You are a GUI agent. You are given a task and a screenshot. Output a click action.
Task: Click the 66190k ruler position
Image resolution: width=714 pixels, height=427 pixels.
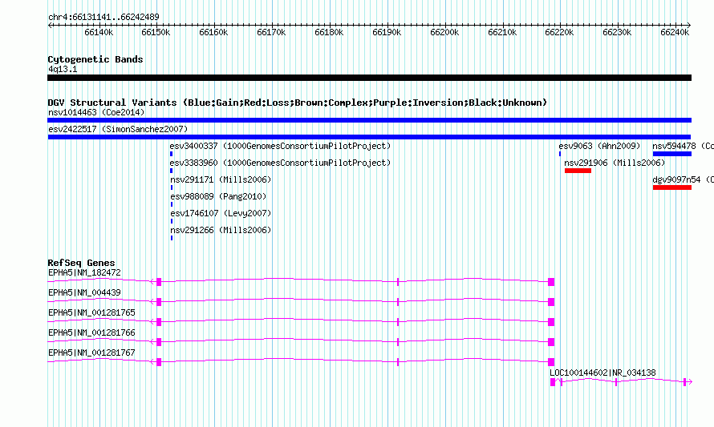coord(387,32)
